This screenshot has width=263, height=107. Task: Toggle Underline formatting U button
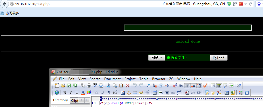pyautogui.click(x=77, y=93)
